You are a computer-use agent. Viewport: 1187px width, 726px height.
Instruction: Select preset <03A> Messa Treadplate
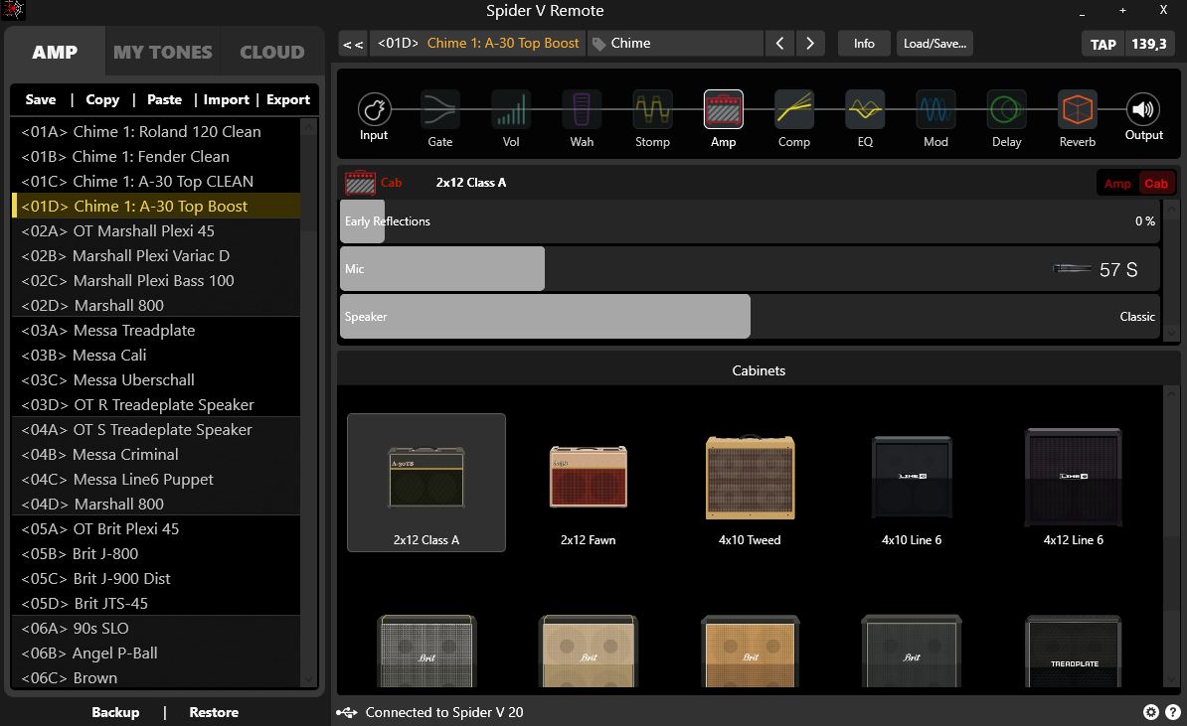click(x=156, y=331)
